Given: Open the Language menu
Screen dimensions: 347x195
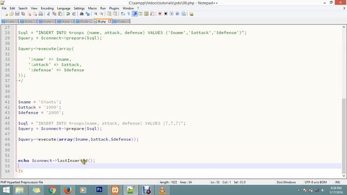Looking at the screenshot, I should pos(64,8).
